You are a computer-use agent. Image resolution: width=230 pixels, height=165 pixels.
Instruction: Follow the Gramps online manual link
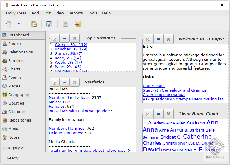point(164,95)
